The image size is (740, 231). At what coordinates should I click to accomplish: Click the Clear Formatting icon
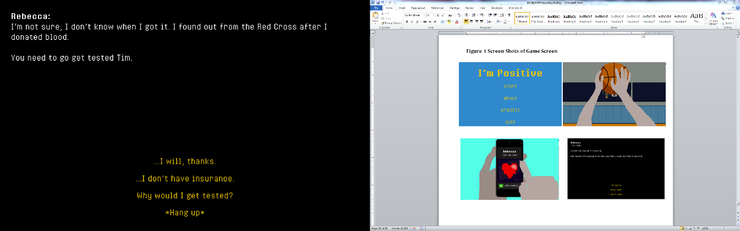click(x=459, y=15)
